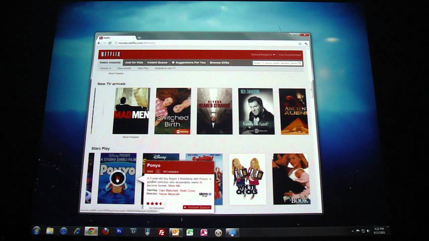The width and height of the screenshot is (429, 241).
Task: Open the Mad Men poster
Action: coord(131,111)
